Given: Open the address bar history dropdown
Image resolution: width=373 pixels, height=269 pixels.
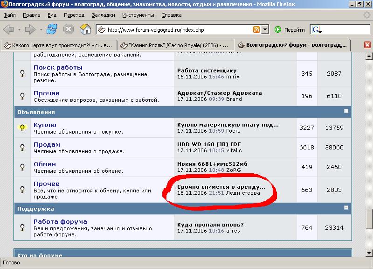Looking at the screenshot, I should (265, 30).
